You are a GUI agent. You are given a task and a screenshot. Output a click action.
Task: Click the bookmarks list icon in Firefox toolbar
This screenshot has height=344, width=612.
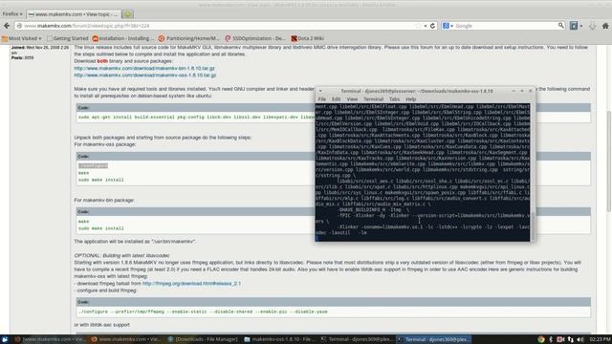(574, 26)
